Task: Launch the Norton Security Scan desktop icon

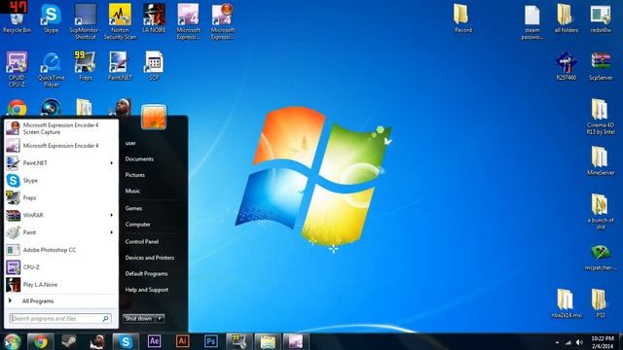Action: point(120,21)
